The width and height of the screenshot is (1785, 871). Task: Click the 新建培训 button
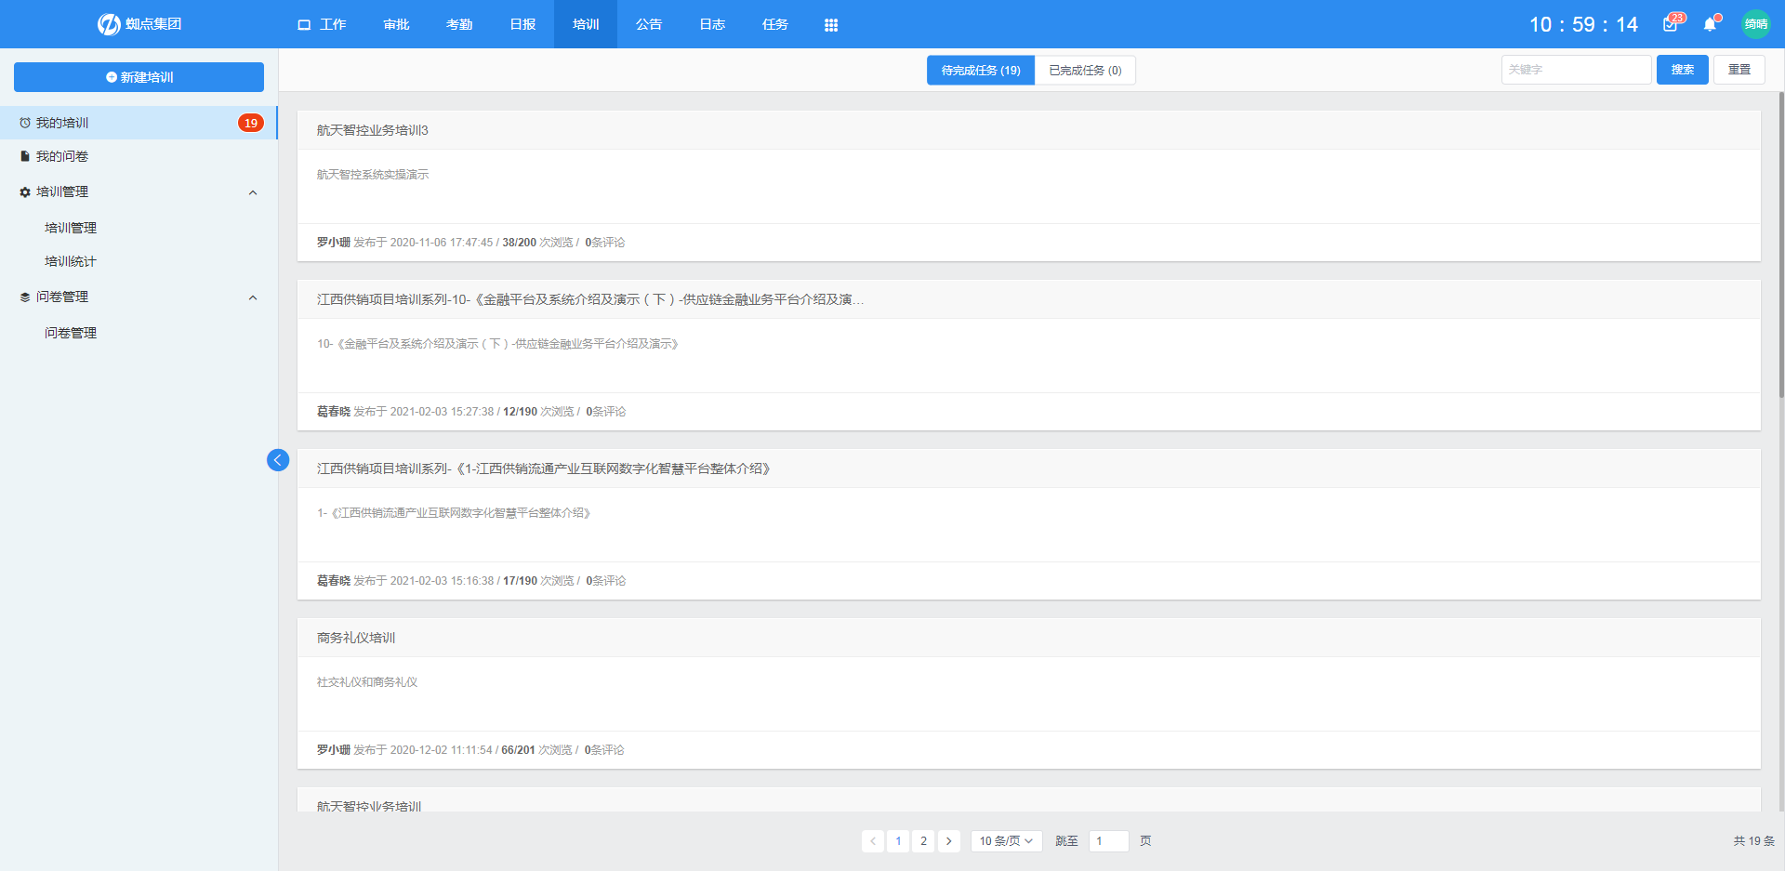[139, 77]
